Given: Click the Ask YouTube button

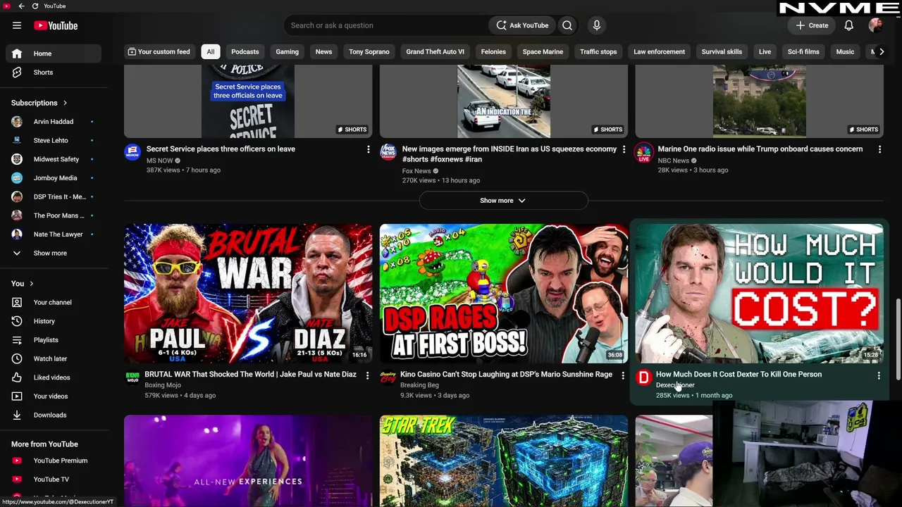Looking at the screenshot, I should [x=522, y=25].
